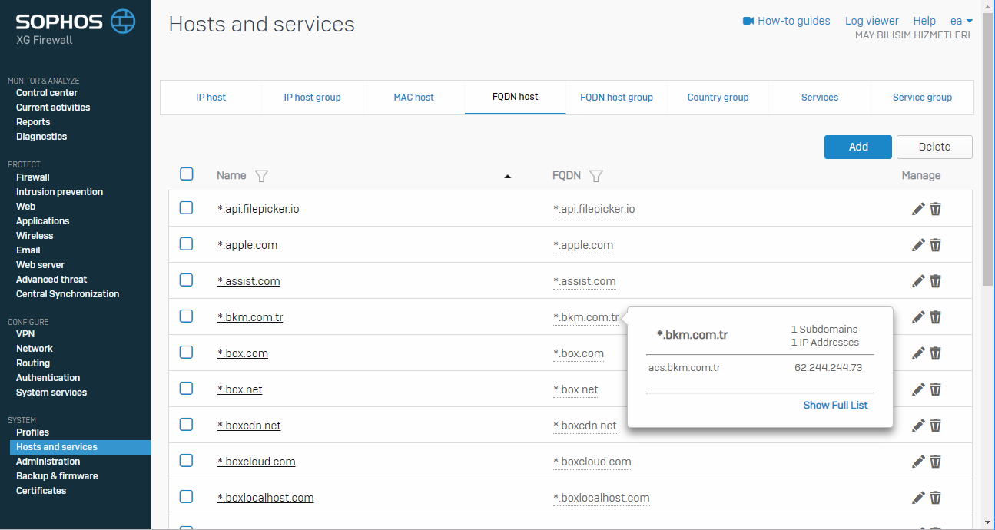
Task: Edit the *.assist.com host entry
Action: coord(918,281)
